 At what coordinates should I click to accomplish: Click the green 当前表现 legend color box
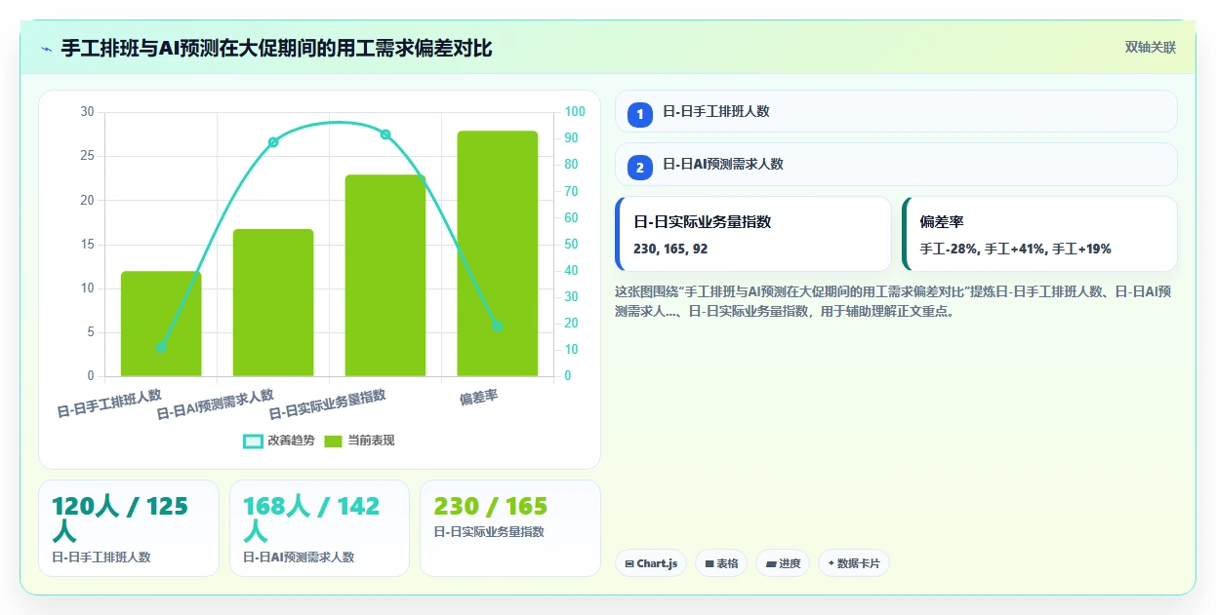click(334, 441)
